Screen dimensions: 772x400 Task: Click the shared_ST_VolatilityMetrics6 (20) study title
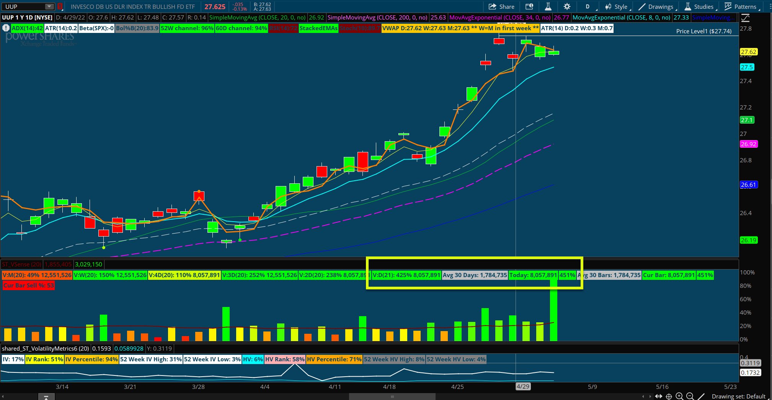pyautogui.click(x=46, y=348)
